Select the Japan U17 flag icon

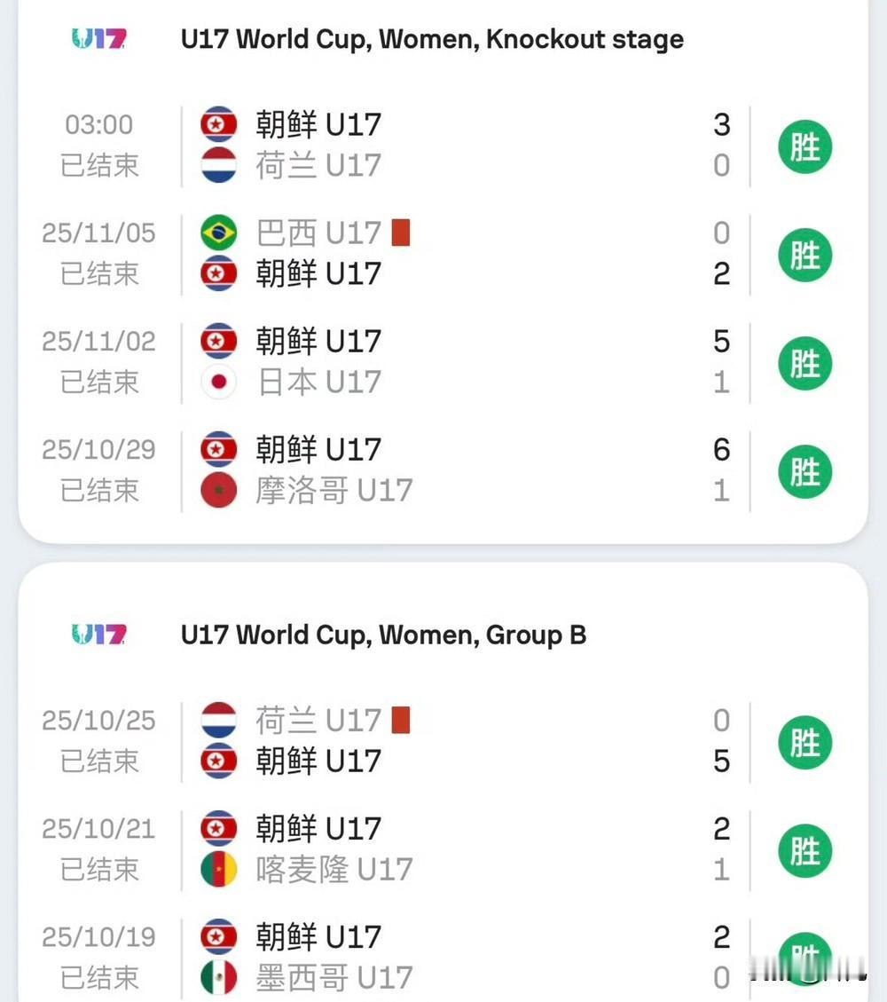[219, 383]
